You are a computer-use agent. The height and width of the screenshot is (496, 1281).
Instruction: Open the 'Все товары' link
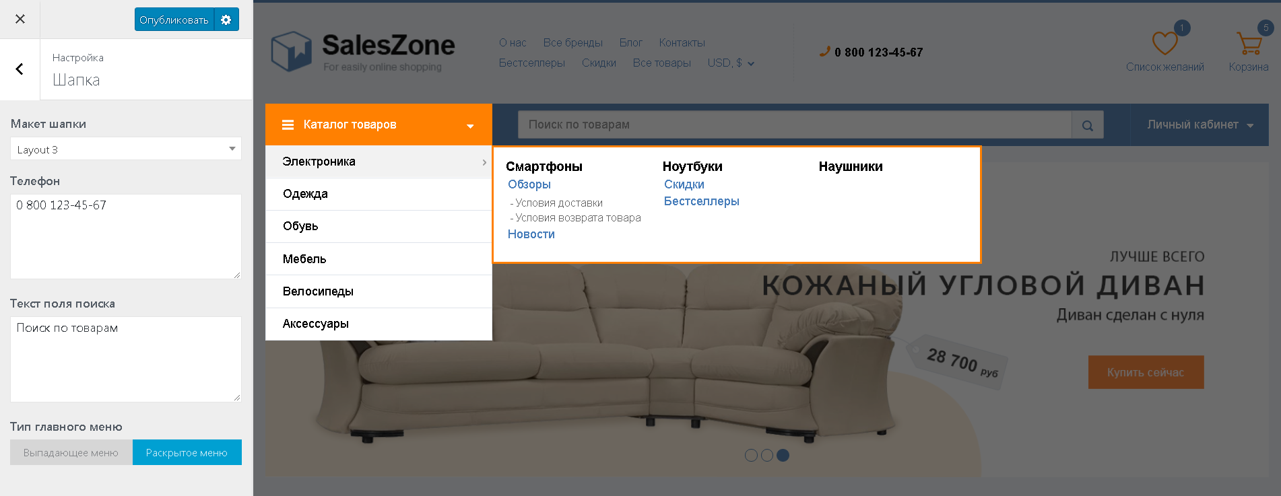pyautogui.click(x=661, y=63)
